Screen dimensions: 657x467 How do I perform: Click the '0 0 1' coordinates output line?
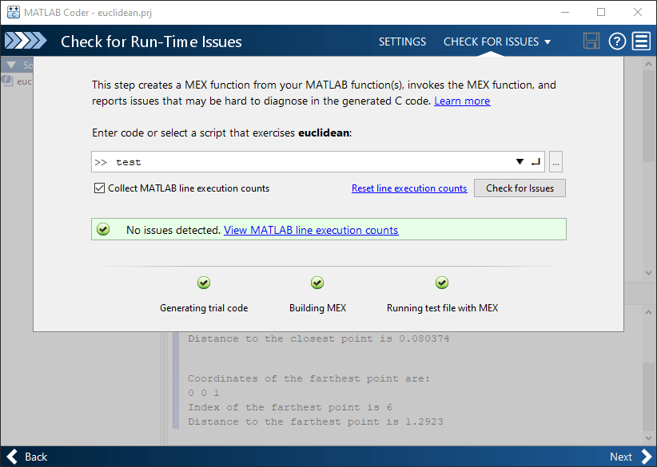(204, 393)
